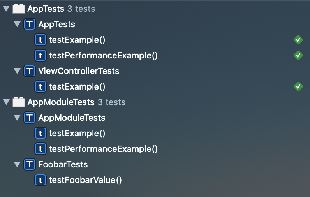Click green passed checkmark for ViewControllerTests testExample()
This screenshot has width=310, height=197.
[x=298, y=86]
